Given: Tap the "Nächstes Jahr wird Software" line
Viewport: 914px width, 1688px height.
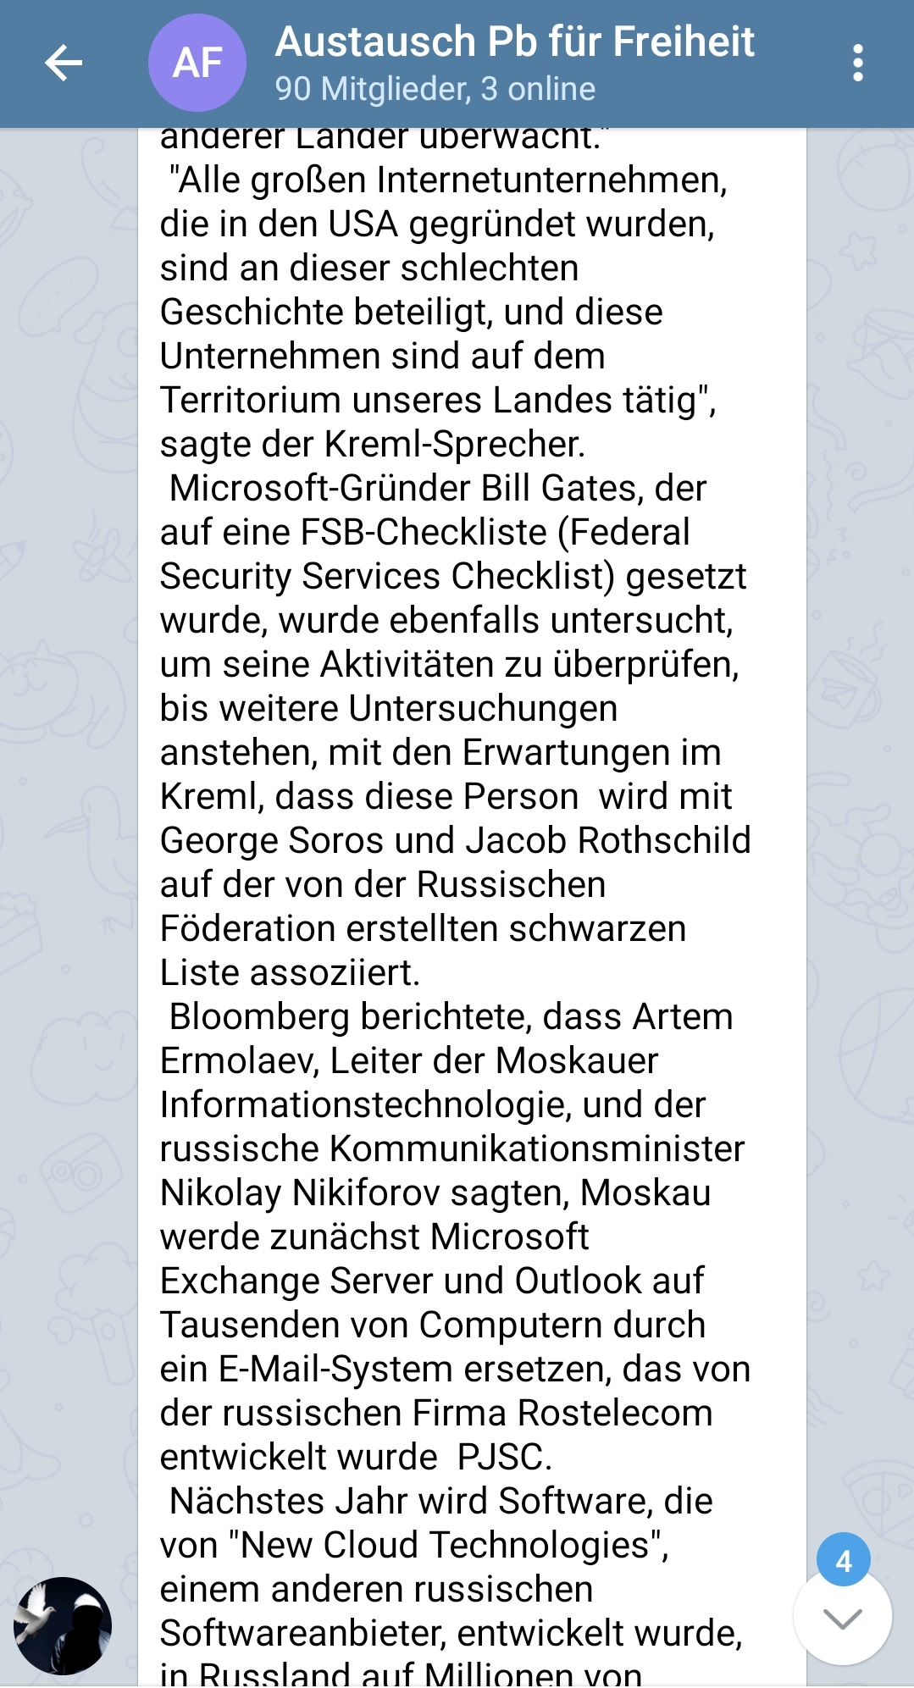Looking at the screenshot, I should 440,1501.
